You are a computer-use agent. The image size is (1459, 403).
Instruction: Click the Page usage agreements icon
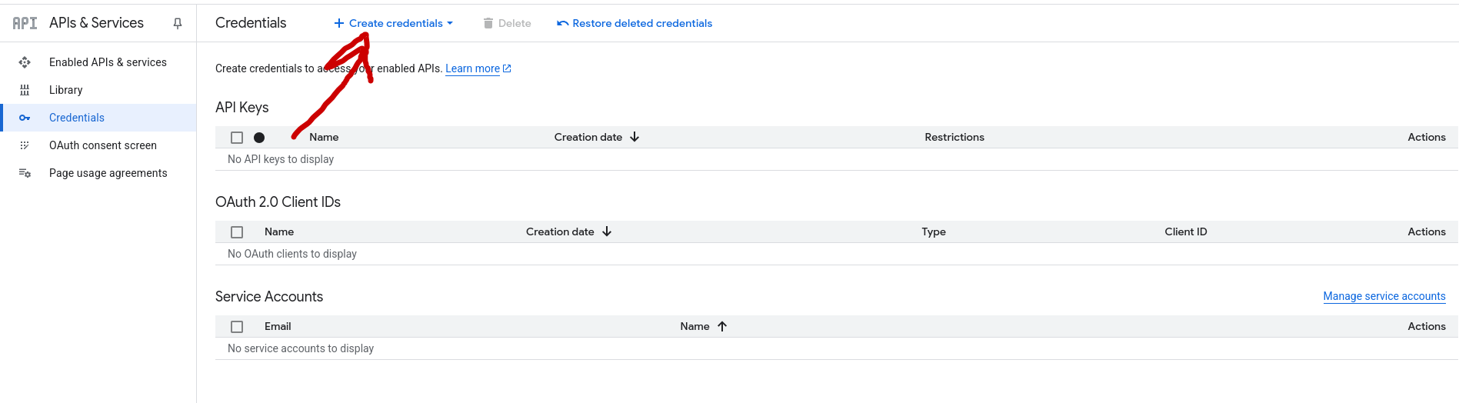click(25, 173)
